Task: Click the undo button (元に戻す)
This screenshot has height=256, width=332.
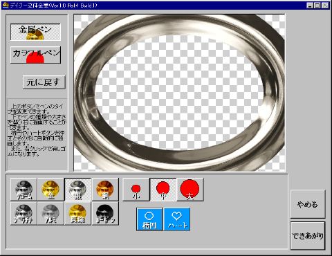Action: pyautogui.click(x=44, y=82)
